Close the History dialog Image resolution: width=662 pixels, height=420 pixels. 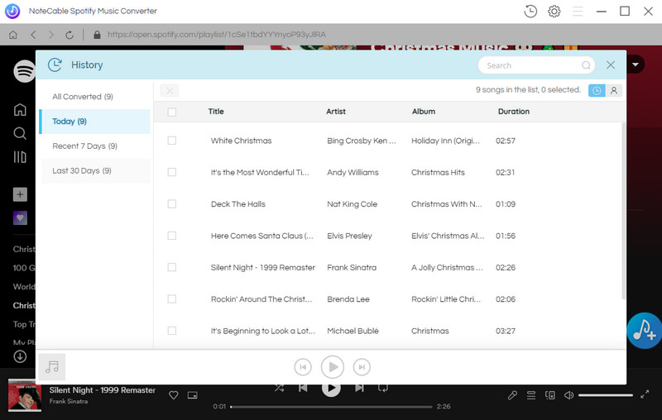click(611, 65)
